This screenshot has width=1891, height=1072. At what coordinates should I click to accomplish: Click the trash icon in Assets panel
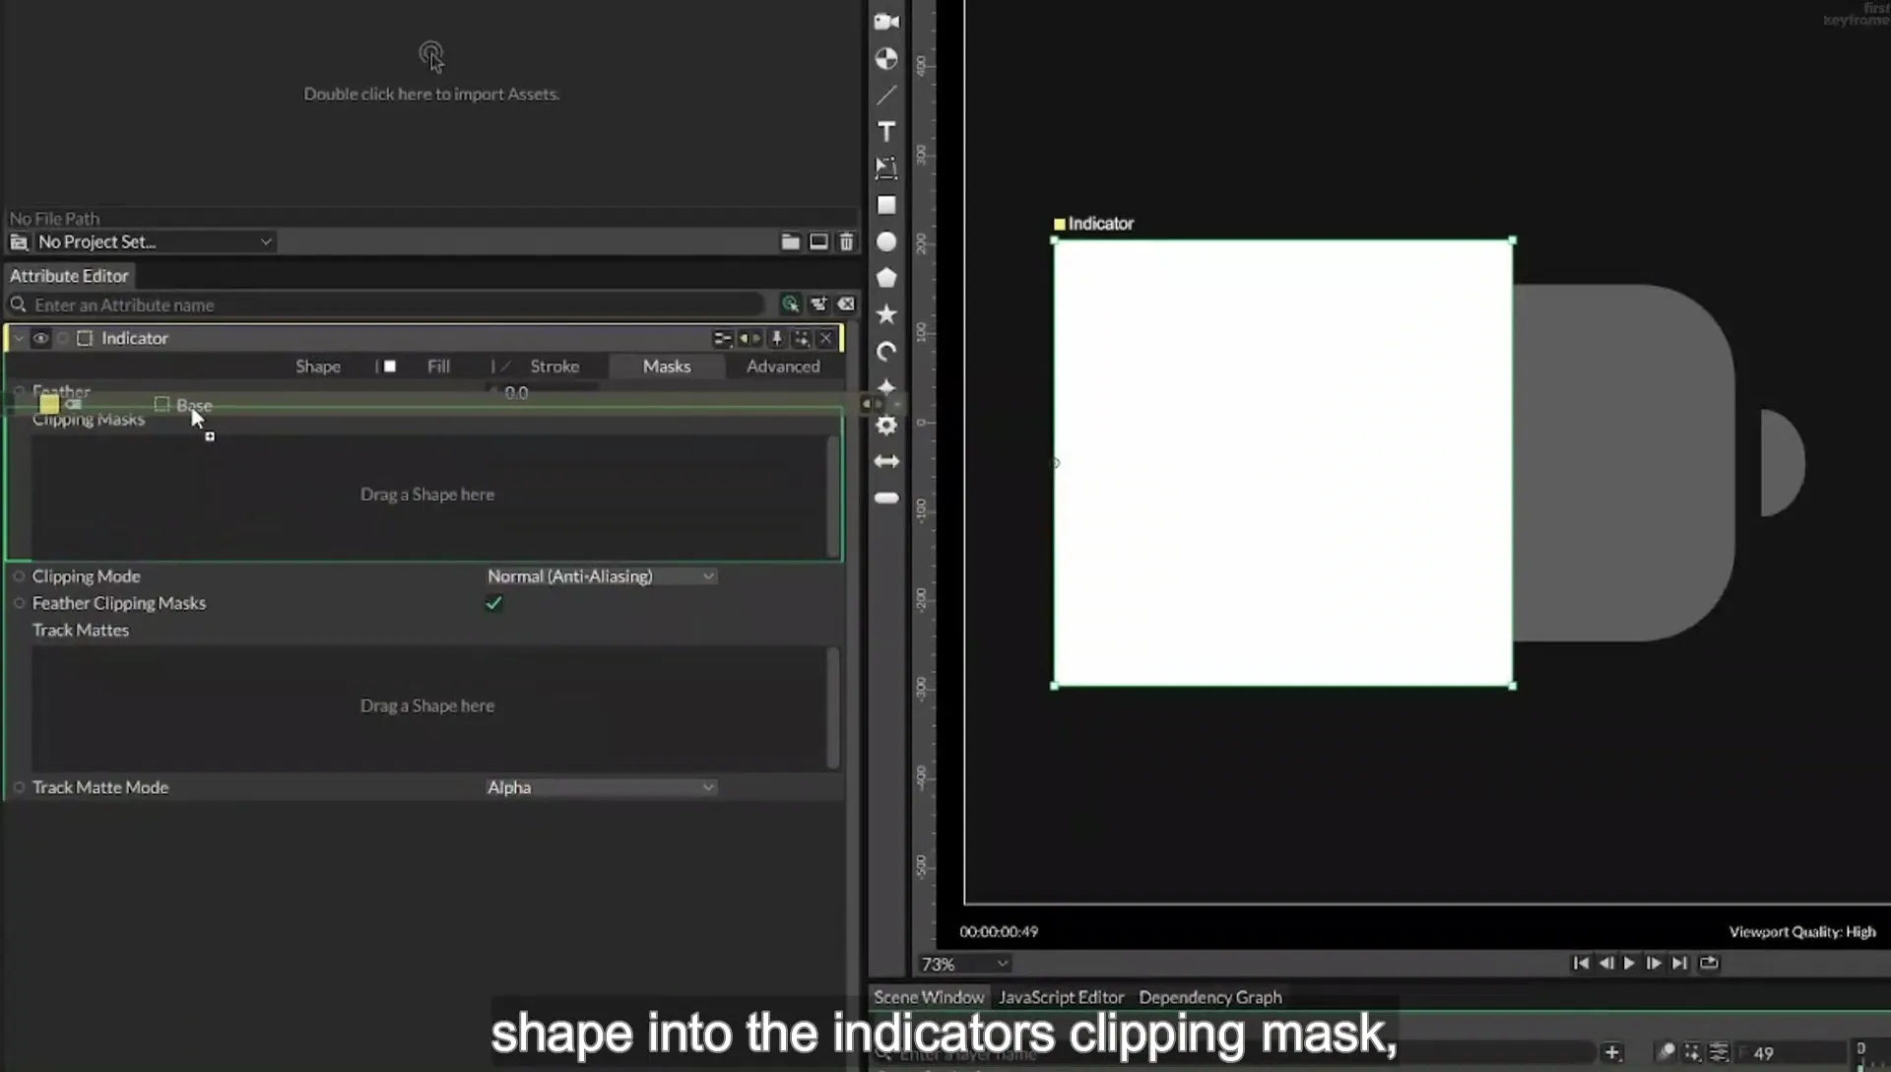846,241
